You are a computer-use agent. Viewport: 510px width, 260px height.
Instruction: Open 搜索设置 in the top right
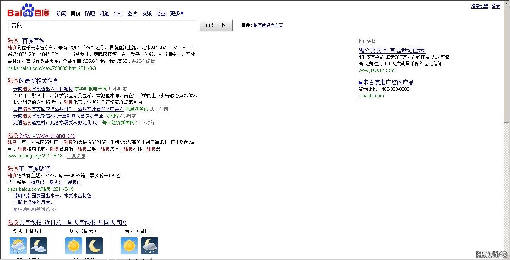tap(480, 6)
